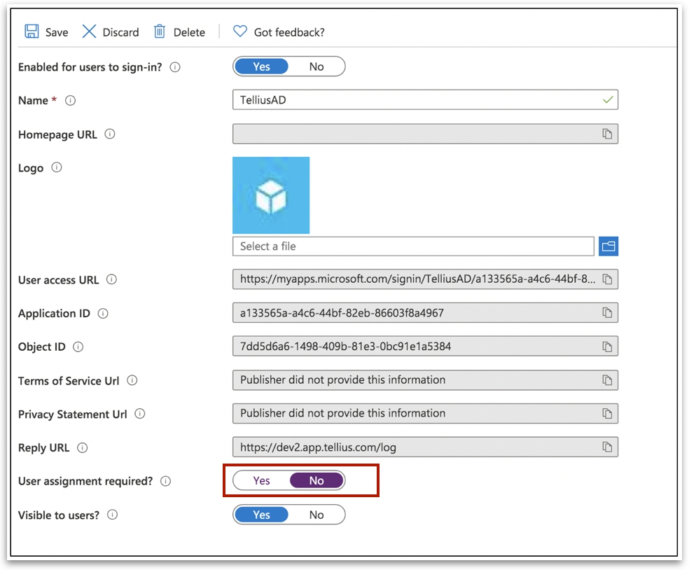Show info tooltip for User assignment required

(x=165, y=481)
